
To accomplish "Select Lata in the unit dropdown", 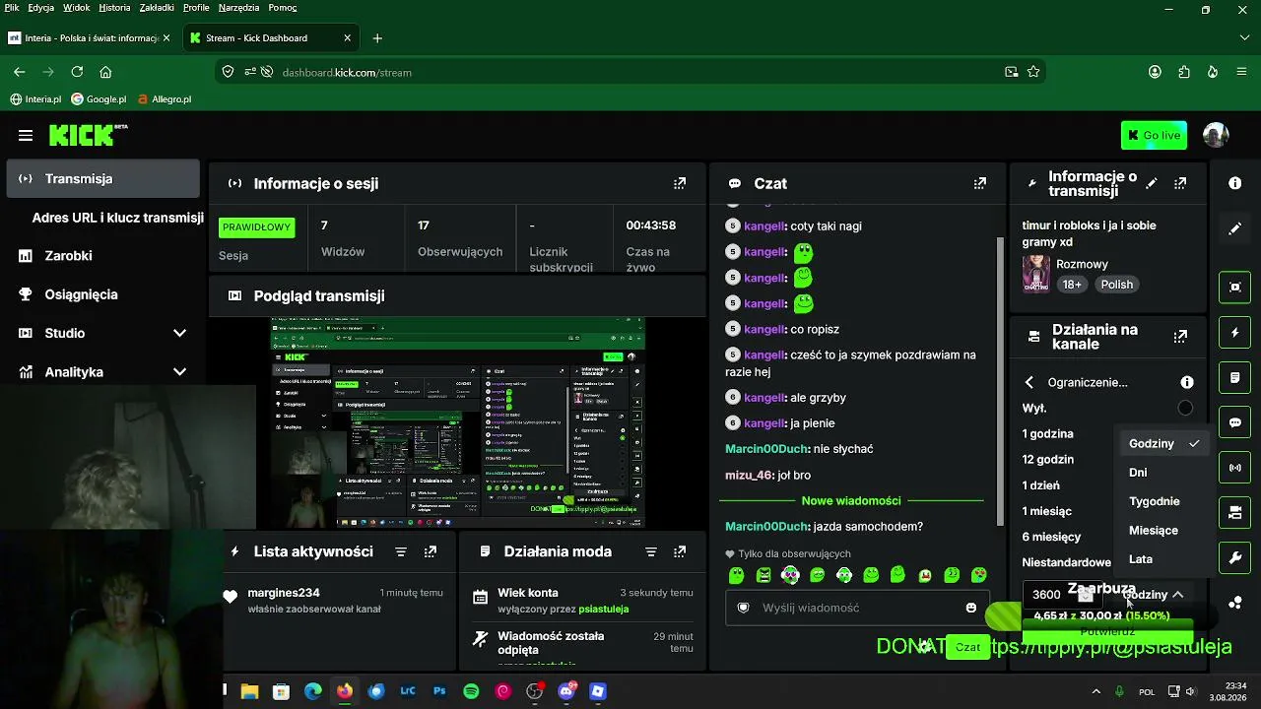I will 1164,558.
